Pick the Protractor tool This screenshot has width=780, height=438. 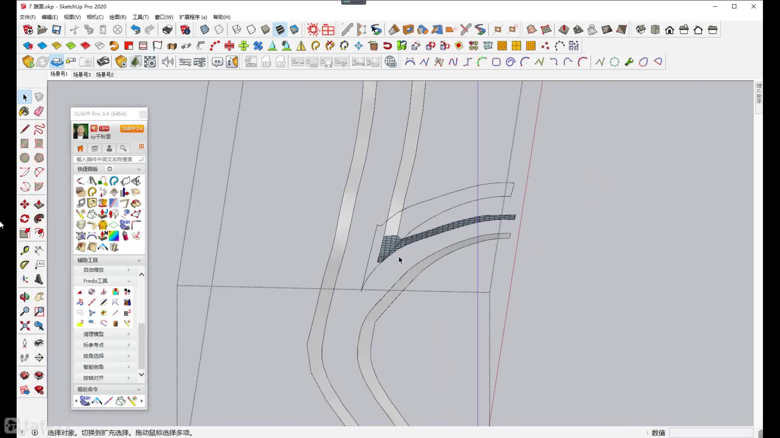pos(25,265)
